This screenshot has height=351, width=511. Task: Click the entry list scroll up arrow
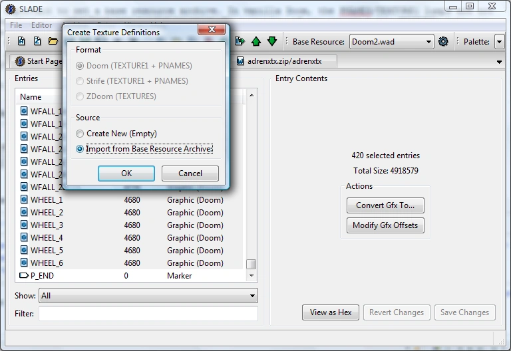(x=252, y=95)
